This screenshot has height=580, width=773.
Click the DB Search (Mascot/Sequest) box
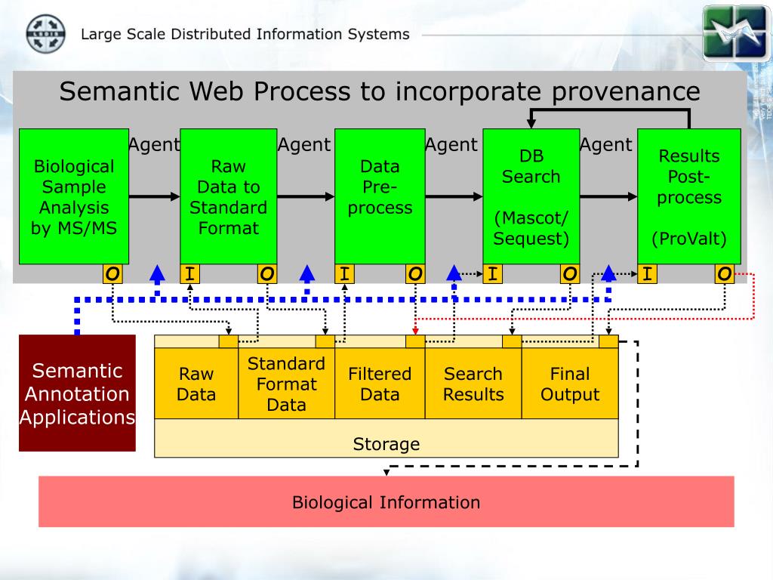point(531,196)
